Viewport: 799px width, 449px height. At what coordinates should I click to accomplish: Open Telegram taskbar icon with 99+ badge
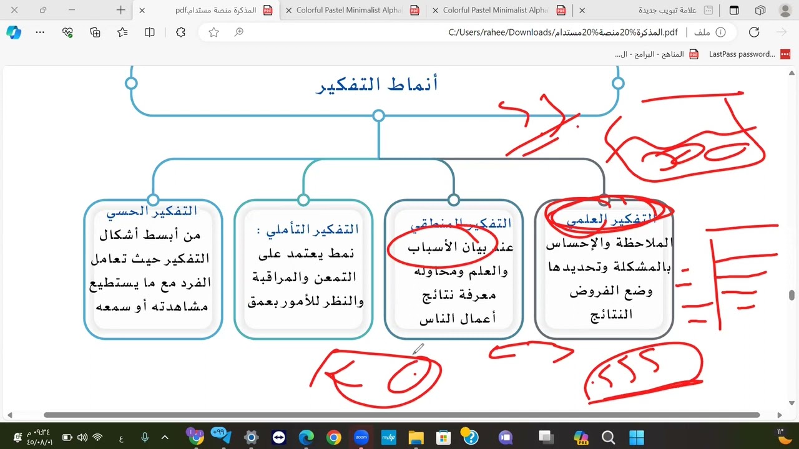coord(221,437)
